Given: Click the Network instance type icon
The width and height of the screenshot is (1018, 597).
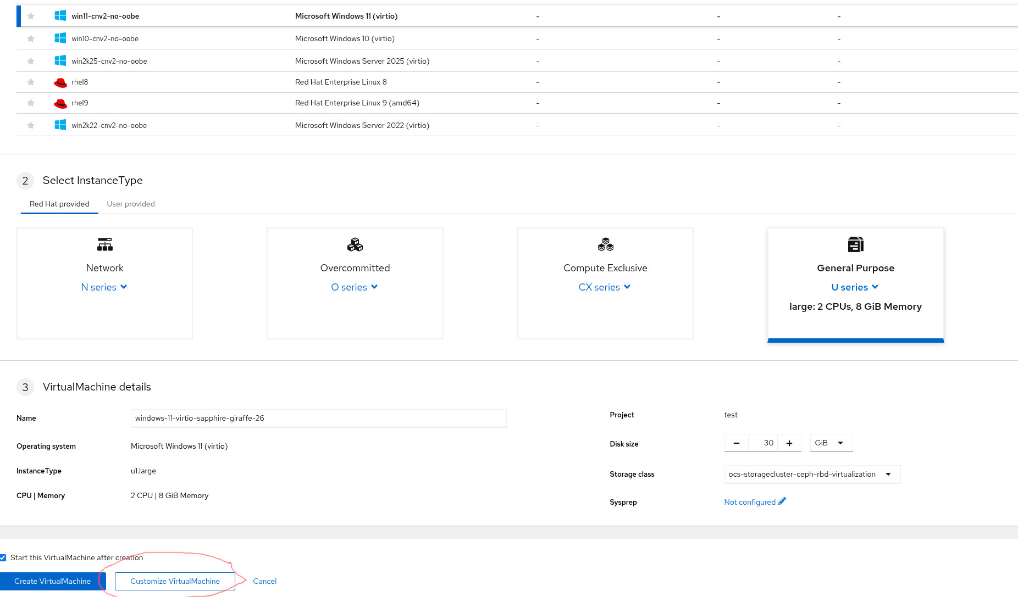Looking at the screenshot, I should coord(105,244).
